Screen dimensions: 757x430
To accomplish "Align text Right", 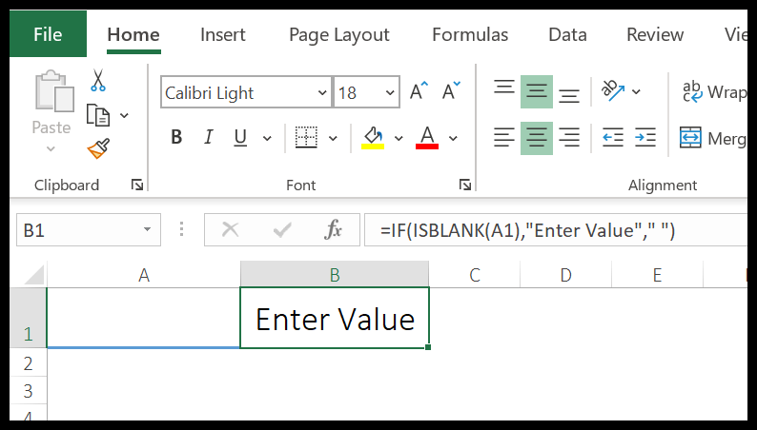I will tap(569, 138).
